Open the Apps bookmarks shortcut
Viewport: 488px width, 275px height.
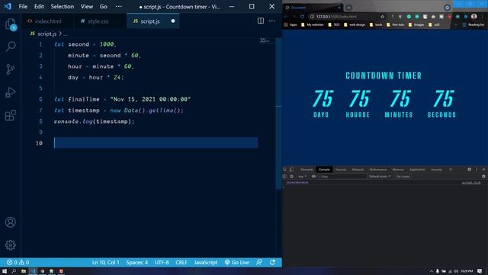pyautogui.click(x=291, y=24)
